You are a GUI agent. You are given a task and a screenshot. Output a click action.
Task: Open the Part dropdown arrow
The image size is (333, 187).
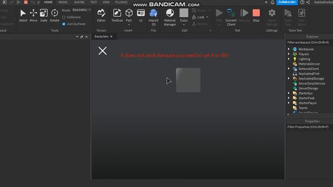click(x=129, y=24)
